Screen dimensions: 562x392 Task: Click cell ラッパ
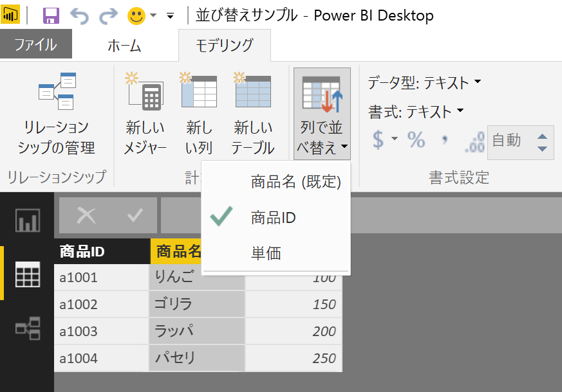pyautogui.click(x=197, y=331)
